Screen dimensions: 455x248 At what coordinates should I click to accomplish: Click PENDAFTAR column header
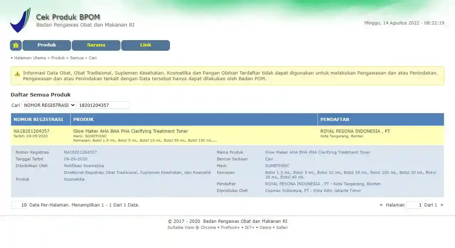point(381,120)
